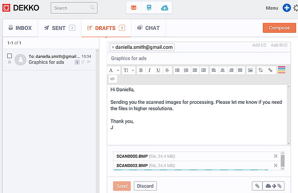
Task: Remove SCAN0000.BMP attachment
Action: (276, 156)
